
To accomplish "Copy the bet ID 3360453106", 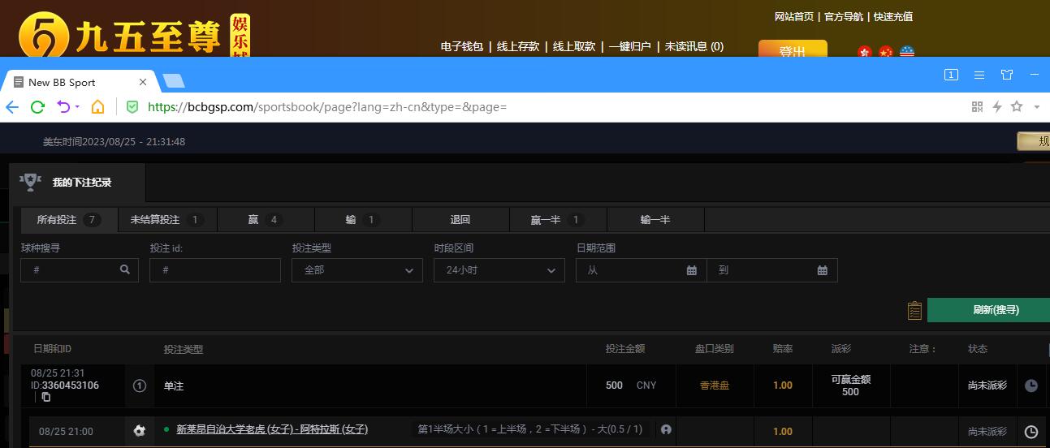I will point(46,397).
